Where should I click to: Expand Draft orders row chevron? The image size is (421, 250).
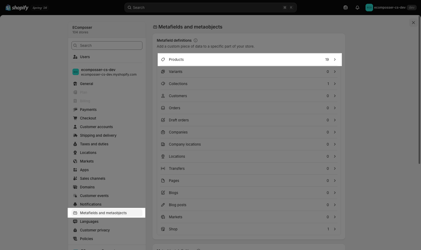coord(335,120)
